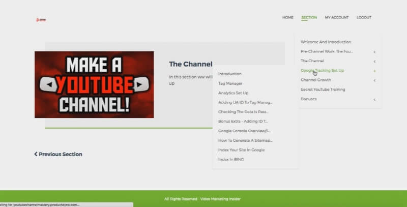Image resolution: width=407 pixels, height=207 pixels.
Task: Click the Make A YouTube Channel thumbnail
Action: click(94, 84)
